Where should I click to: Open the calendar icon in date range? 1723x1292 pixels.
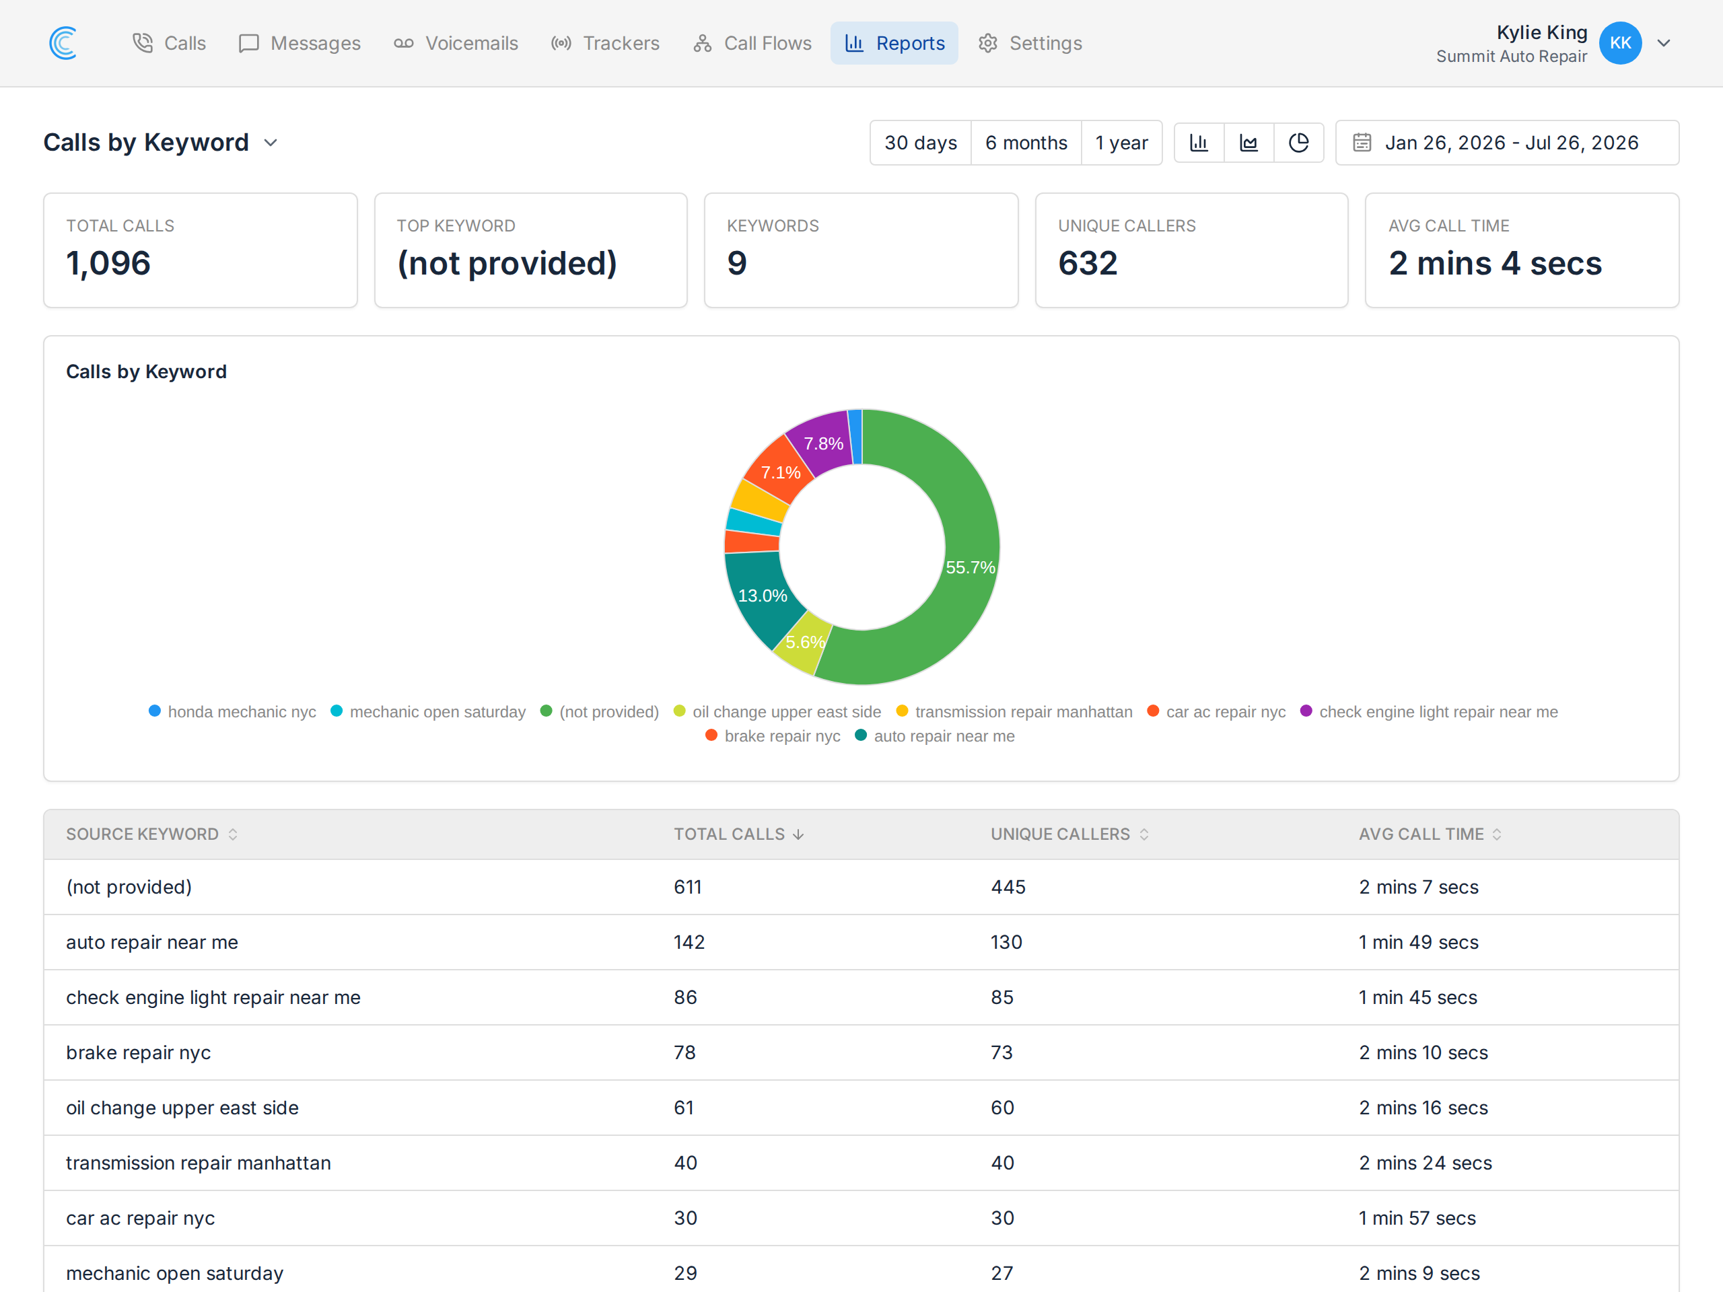1362,143
